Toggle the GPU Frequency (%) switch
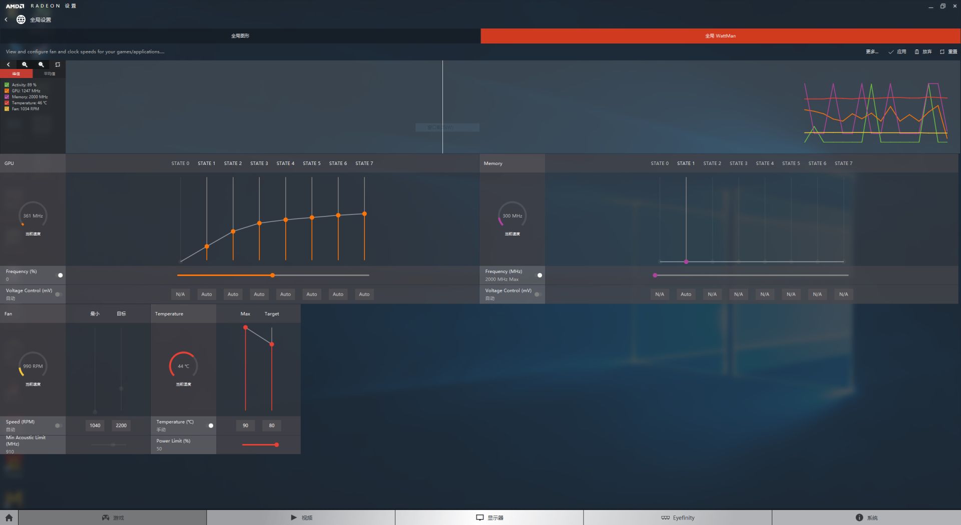 click(60, 275)
